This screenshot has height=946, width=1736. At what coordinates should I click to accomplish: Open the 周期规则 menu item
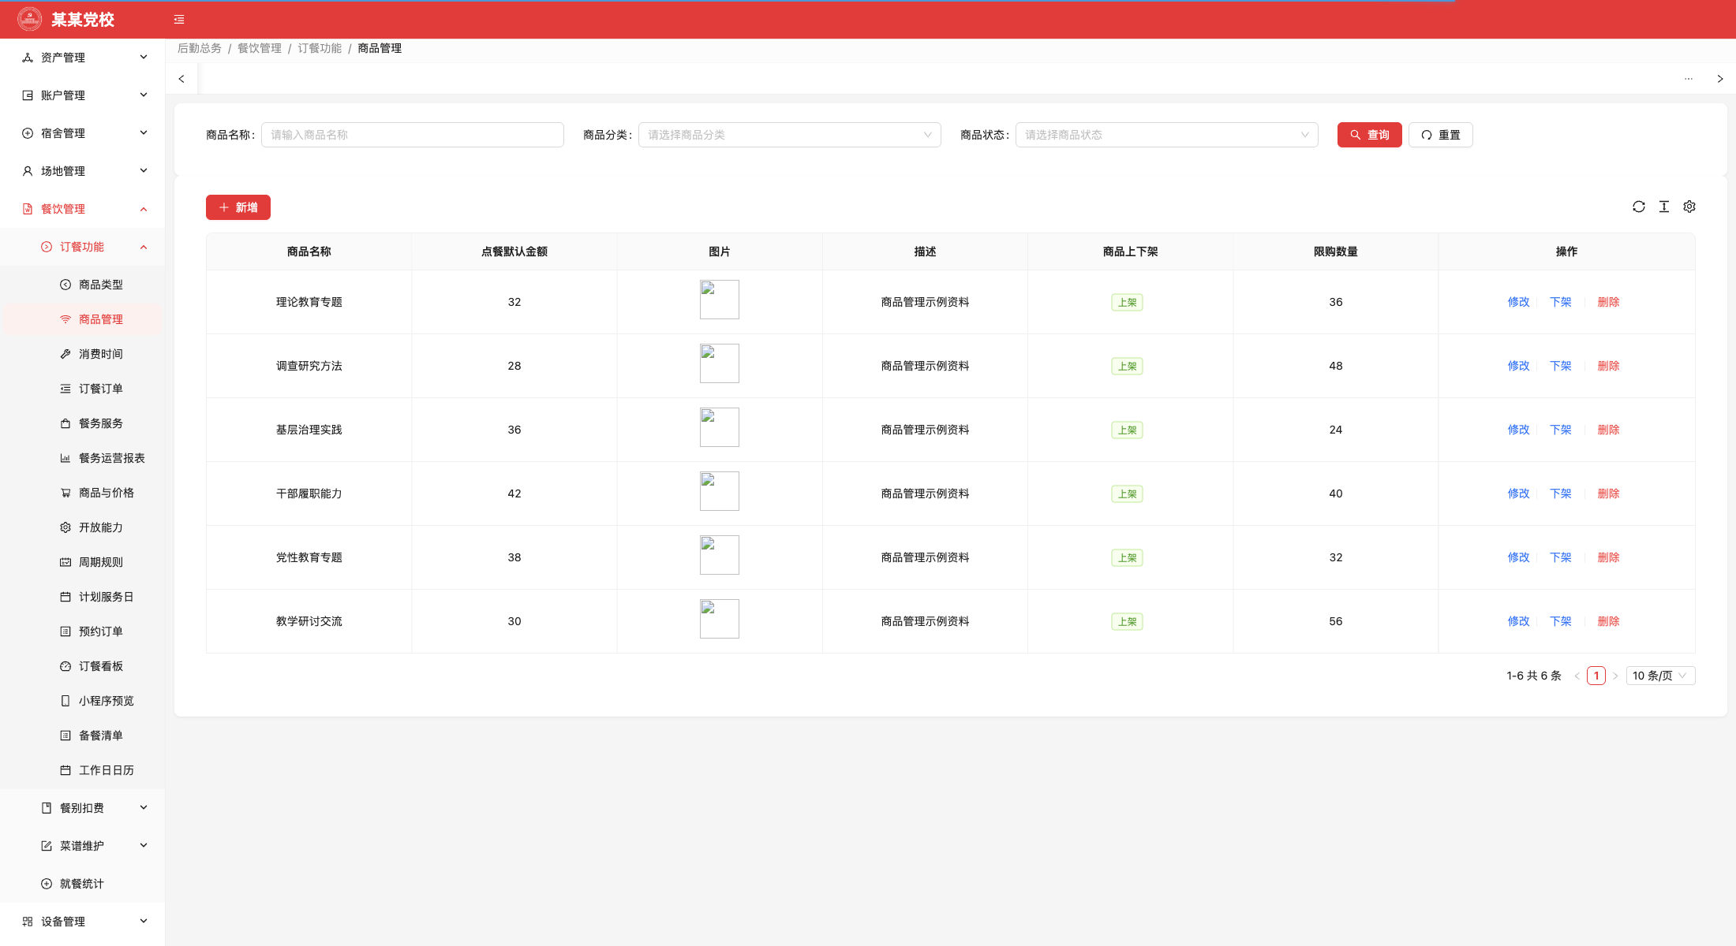point(82,562)
